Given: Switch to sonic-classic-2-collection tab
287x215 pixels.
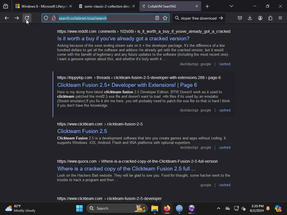Looking at the screenshot, I should click(107, 6).
